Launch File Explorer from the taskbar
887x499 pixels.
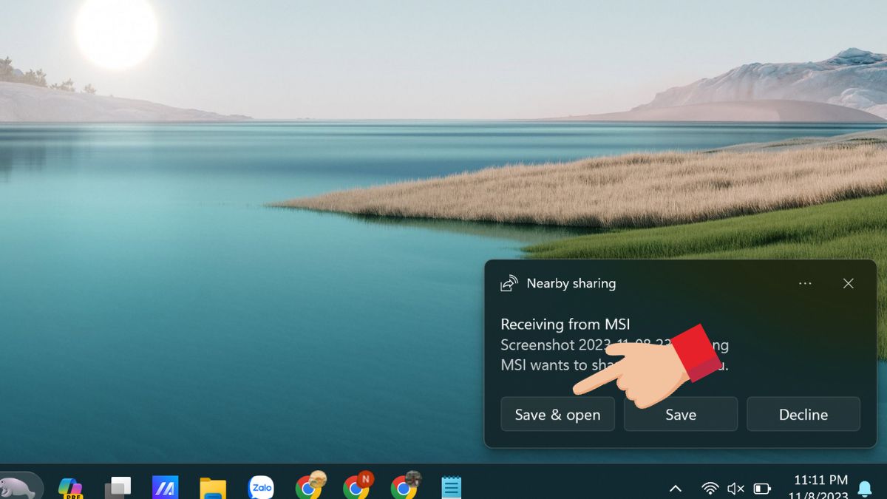pos(213,488)
